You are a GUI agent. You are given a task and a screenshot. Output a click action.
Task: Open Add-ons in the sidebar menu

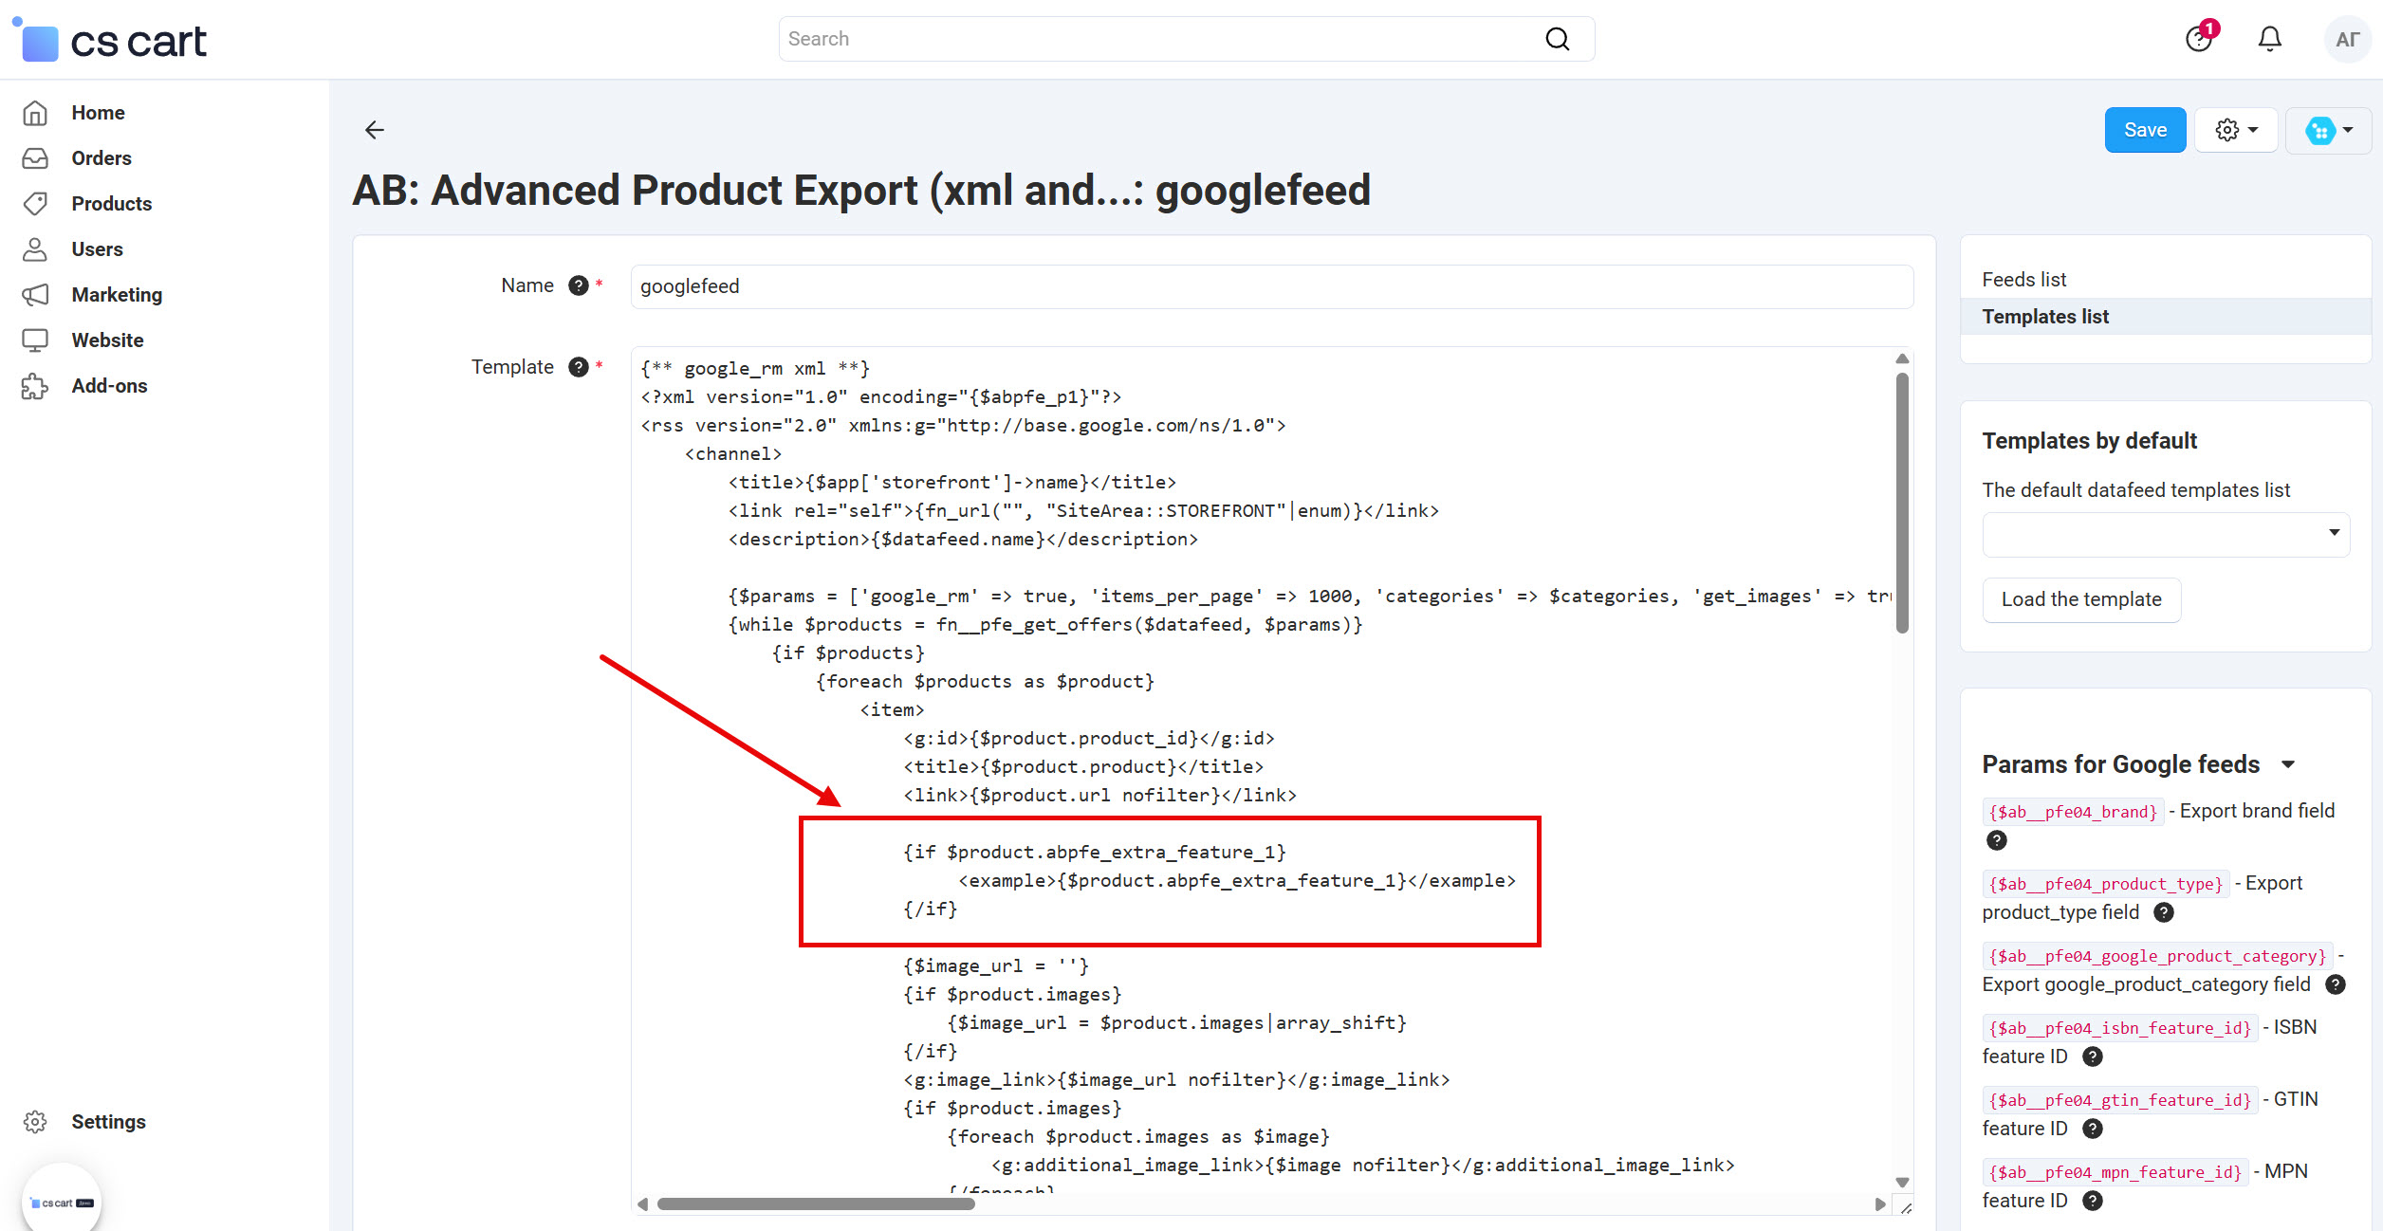(x=110, y=386)
